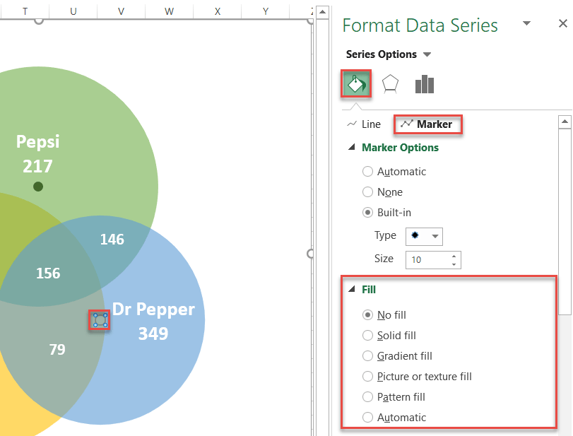Choose the Solid fill option
This screenshot has height=436, width=573.
367,336
